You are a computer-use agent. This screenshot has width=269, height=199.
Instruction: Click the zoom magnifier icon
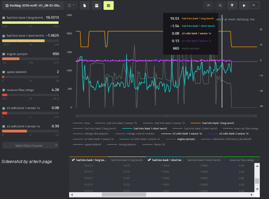tap(220, 5)
